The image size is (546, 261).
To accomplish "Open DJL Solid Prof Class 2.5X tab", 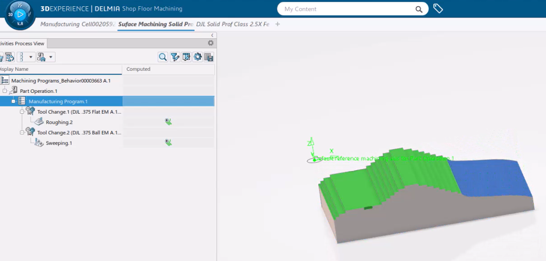I will click(x=233, y=24).
